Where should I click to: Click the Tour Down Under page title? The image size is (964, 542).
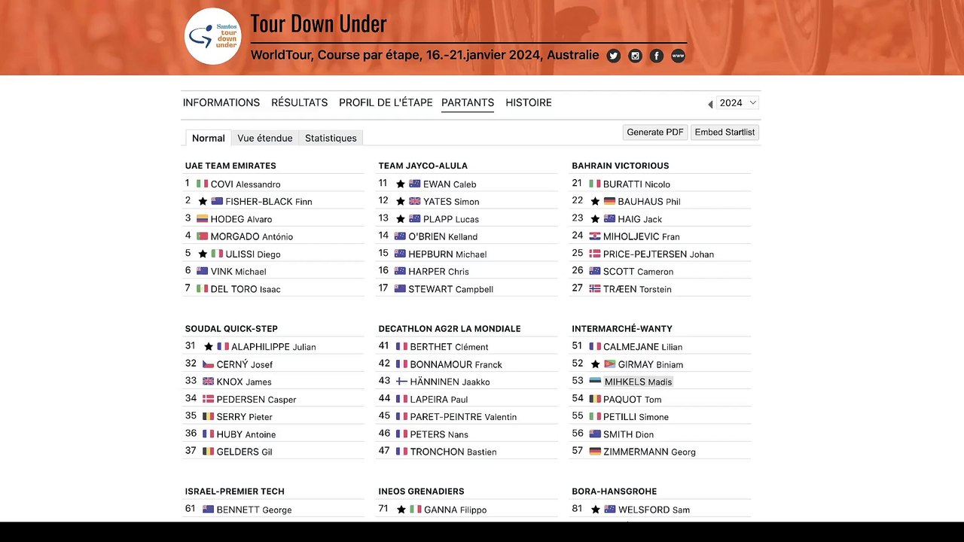(319, 23)
